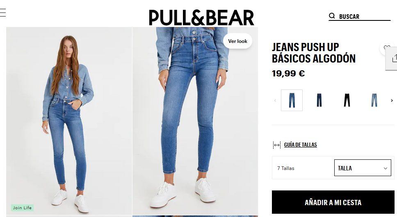Click the search magnifier icon

coord(332,16)
